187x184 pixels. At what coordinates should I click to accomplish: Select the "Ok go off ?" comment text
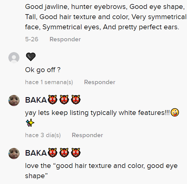point(43,70)
